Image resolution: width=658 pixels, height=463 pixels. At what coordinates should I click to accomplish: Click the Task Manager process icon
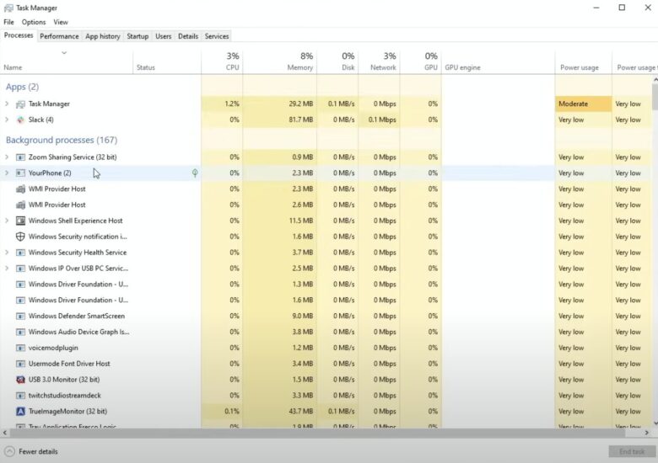pos(20,104)
